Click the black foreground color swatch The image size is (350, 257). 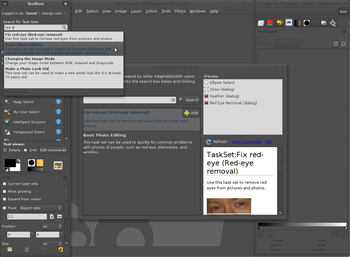[10, 163]
